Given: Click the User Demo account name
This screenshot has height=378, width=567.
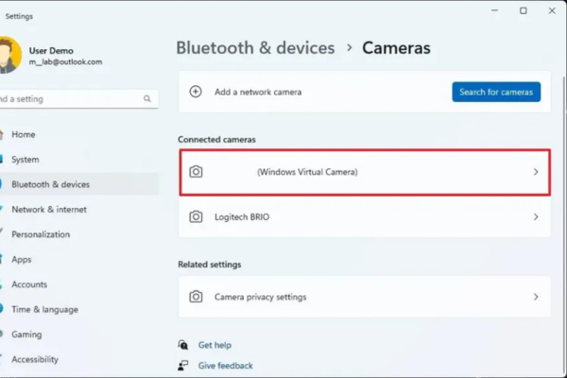Looking at the screenshot, I should click(x=51, y=51).
